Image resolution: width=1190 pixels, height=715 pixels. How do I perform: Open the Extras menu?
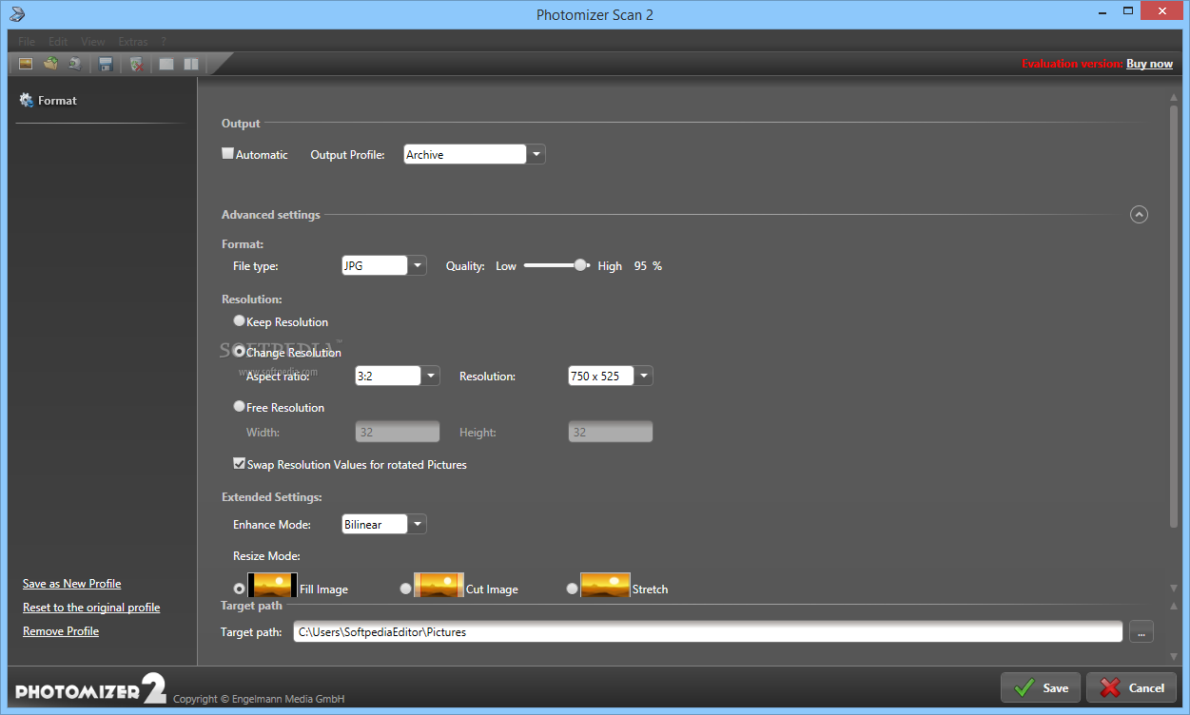(x=133, y=42)
